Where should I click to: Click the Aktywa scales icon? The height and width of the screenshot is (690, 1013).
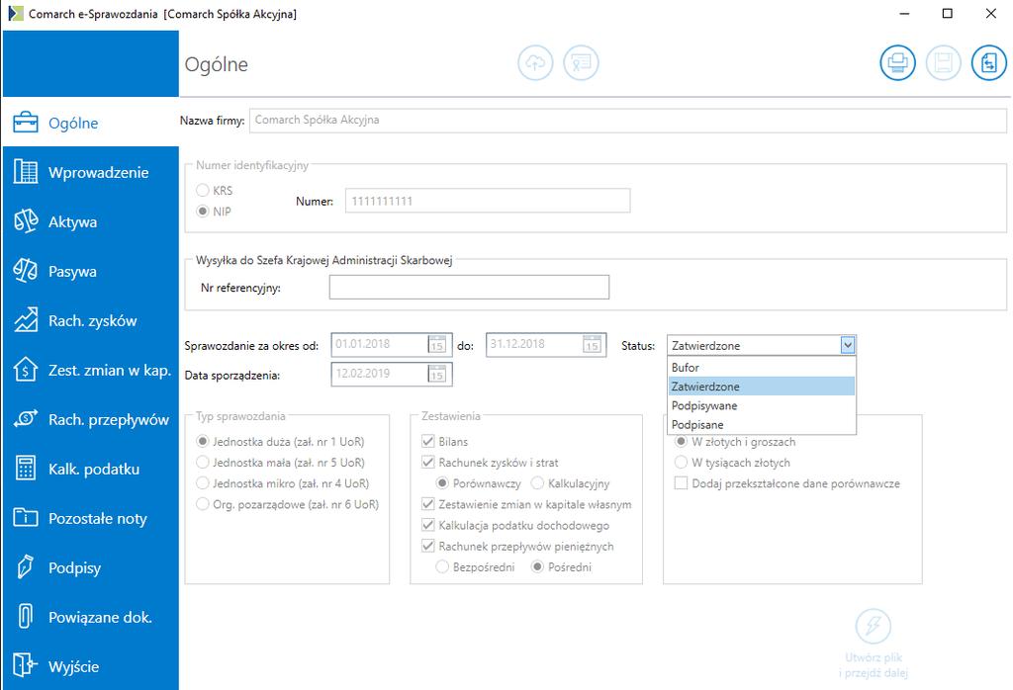[x=26, y=221]
